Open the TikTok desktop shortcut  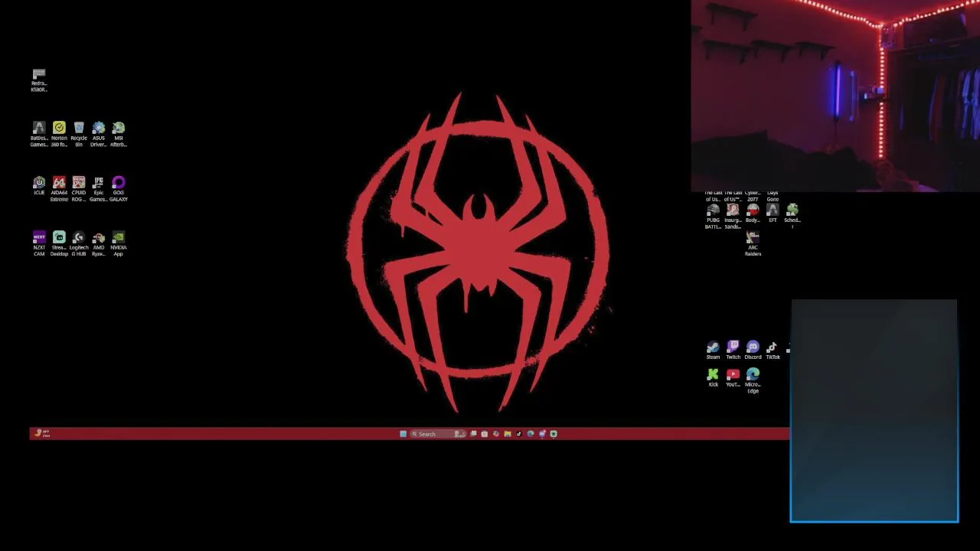coord(773,350)
